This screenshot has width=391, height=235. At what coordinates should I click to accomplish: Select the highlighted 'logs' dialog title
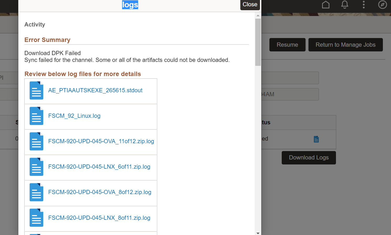(130, 5)
